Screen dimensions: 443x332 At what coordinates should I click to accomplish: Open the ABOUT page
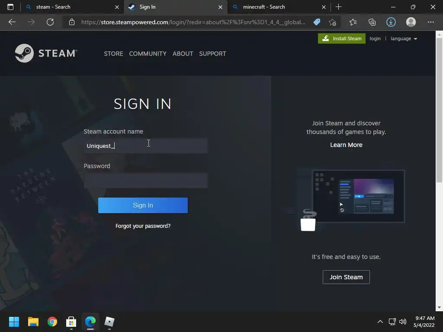(x=183, y=54)
